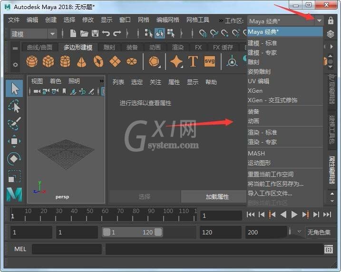
Task: Click the shelf settings gear icon
Action: (15, 65)
